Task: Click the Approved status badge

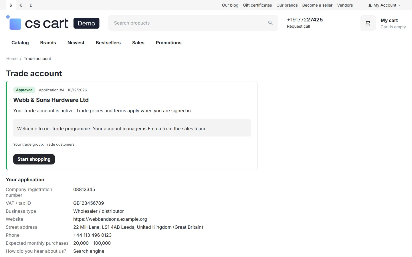Action: pyautogui.click(x=24, y=90)
